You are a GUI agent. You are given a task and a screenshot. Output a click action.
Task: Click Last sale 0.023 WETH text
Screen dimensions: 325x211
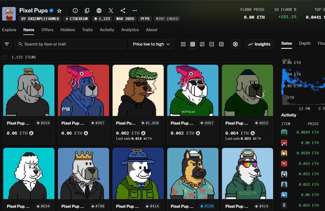243,139
